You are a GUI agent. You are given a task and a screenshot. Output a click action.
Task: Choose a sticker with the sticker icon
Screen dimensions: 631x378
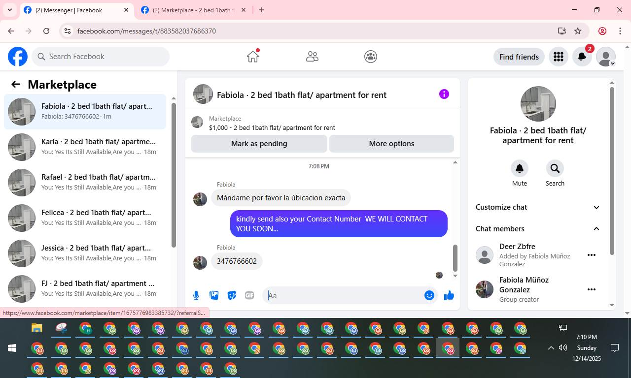click(232, 295)
